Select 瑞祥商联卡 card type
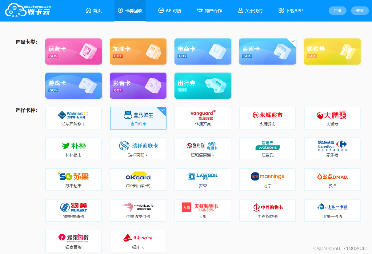 (138, 149)
